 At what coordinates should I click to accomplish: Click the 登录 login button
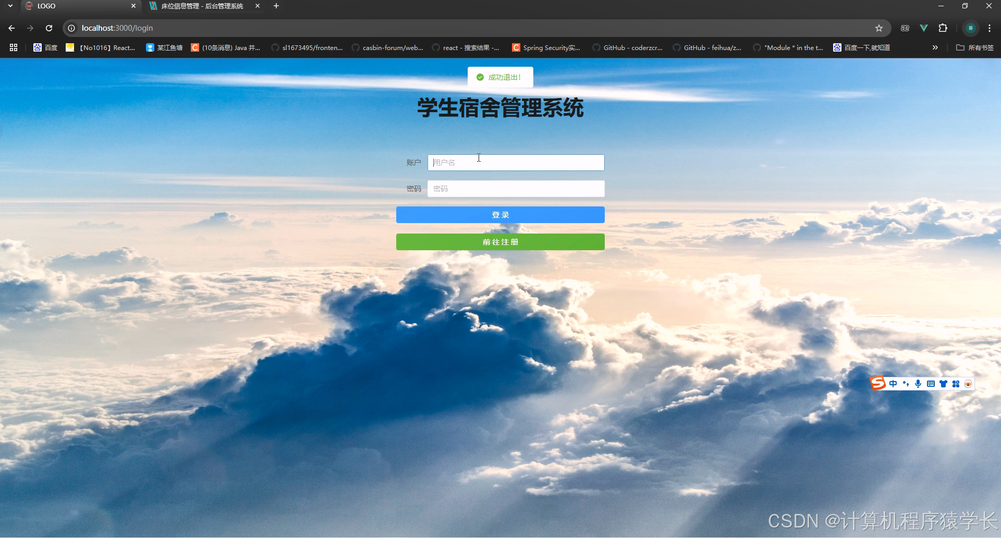pos(500,214)
